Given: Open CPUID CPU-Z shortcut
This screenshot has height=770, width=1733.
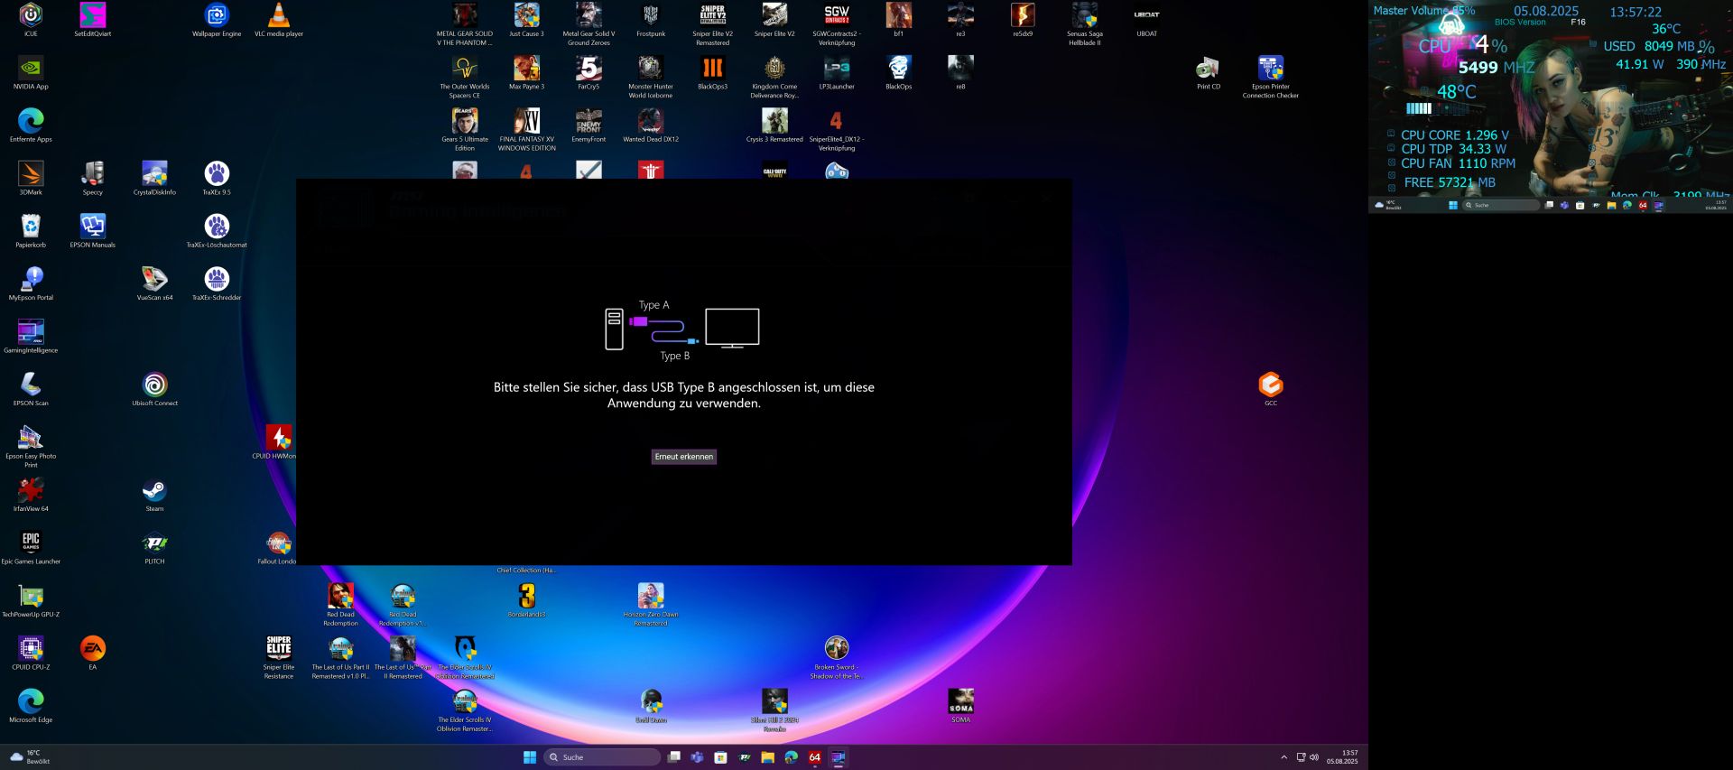Looking at the screenshot, I should tap(31, 654).
